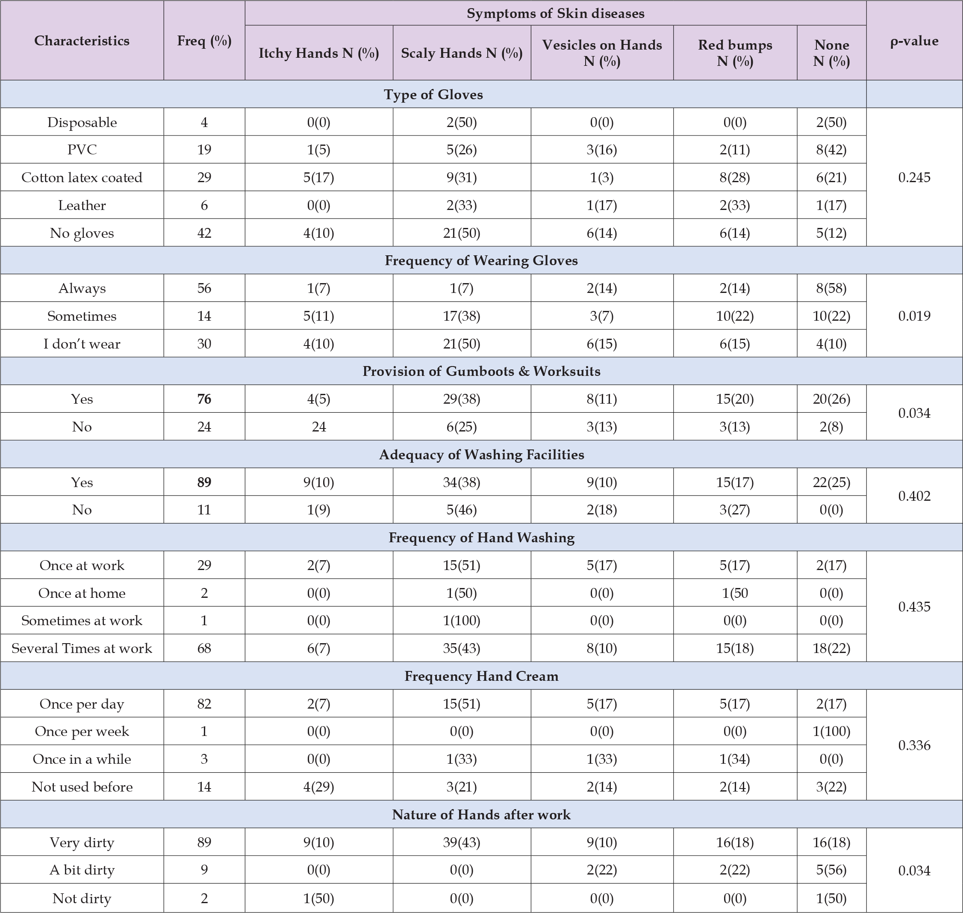Screen dimensions: 963x913
Task: Click the ρ-value column header
Action: tap(914, 41)
